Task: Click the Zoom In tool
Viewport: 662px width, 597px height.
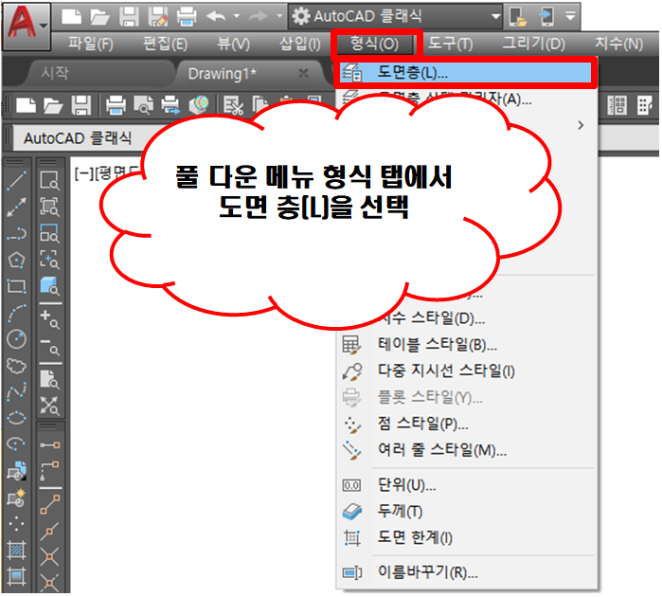Action: point(50,320)
